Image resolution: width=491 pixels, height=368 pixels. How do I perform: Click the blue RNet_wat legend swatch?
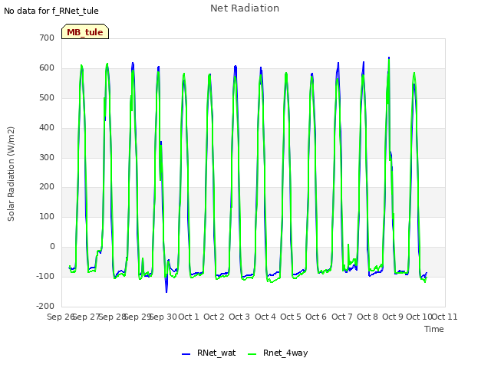click(x=186, y=354)
